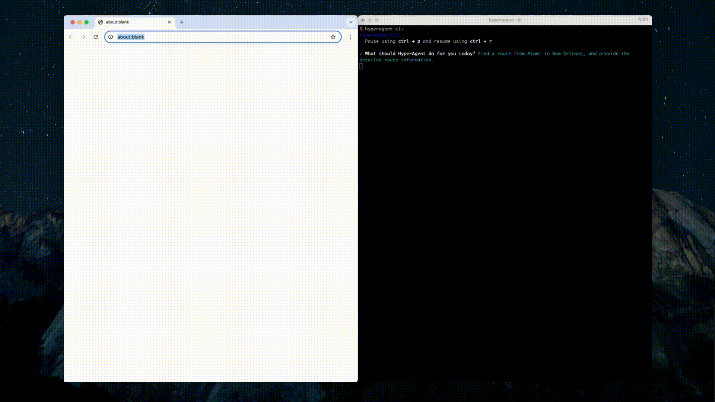Maximize Chrome using the green button
This screenshot has height=402, width=715.
point(86,22)
